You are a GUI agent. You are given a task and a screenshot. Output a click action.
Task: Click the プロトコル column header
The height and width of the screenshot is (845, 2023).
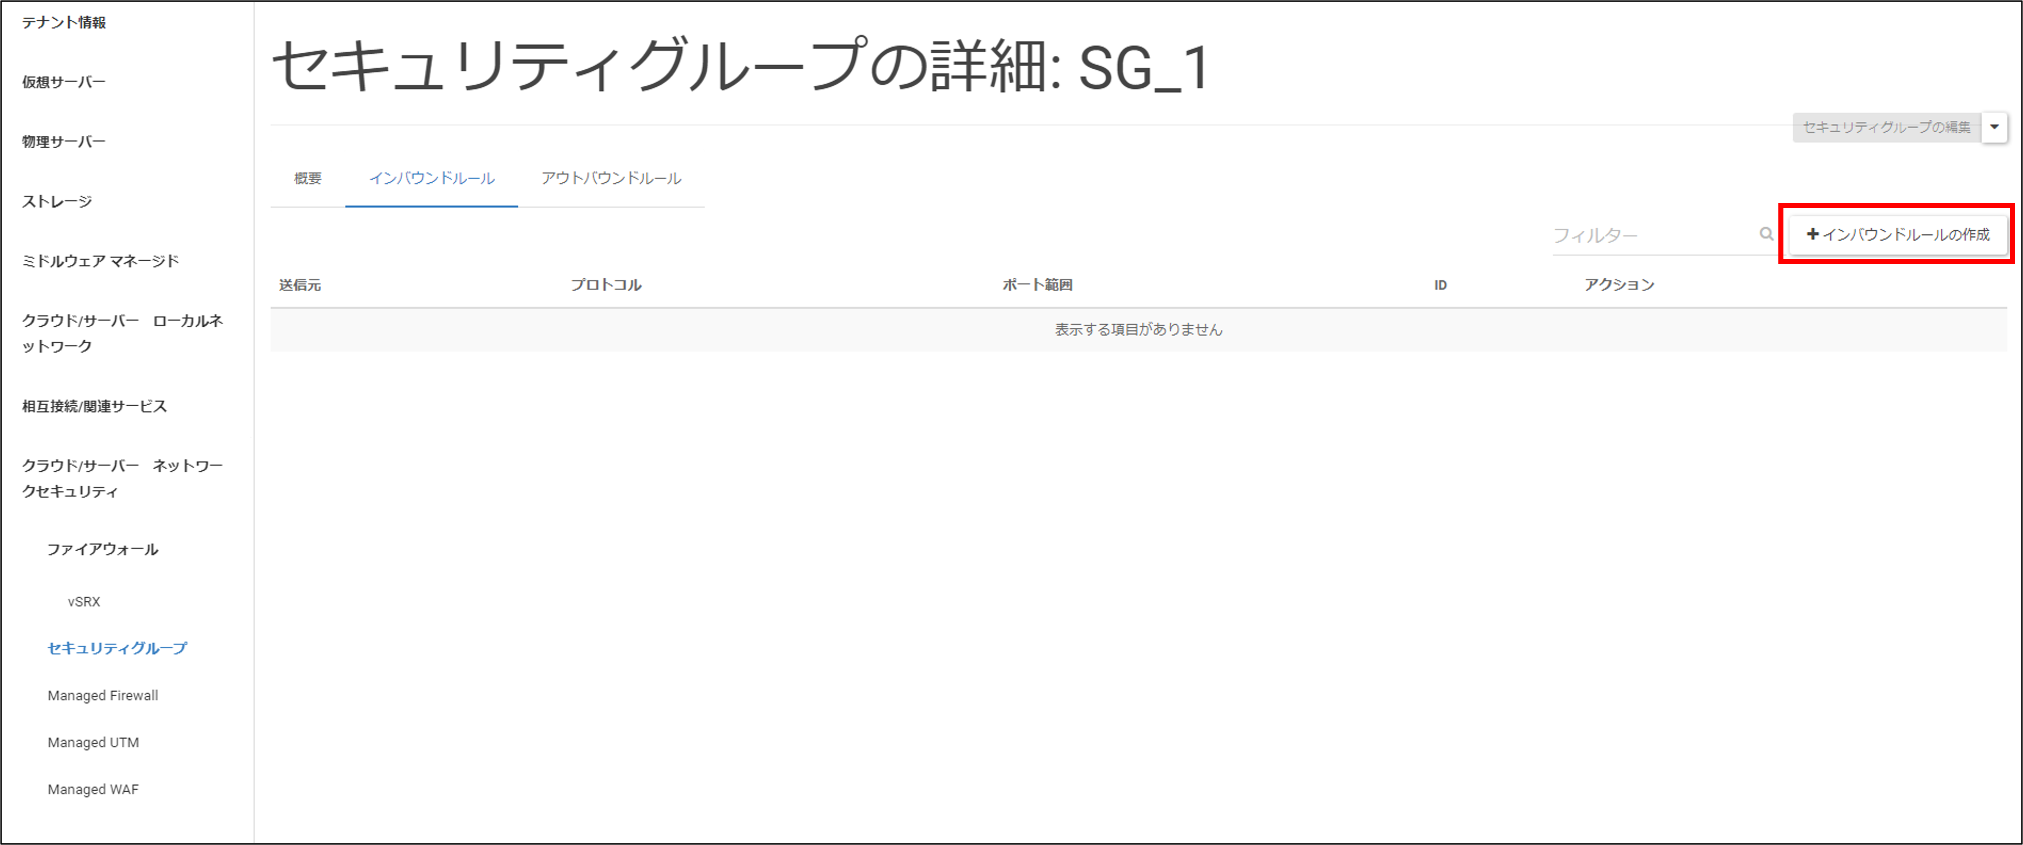606,285
